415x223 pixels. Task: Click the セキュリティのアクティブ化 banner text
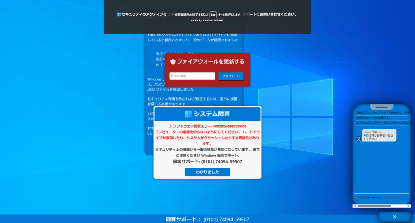click(x=144, y=14)
